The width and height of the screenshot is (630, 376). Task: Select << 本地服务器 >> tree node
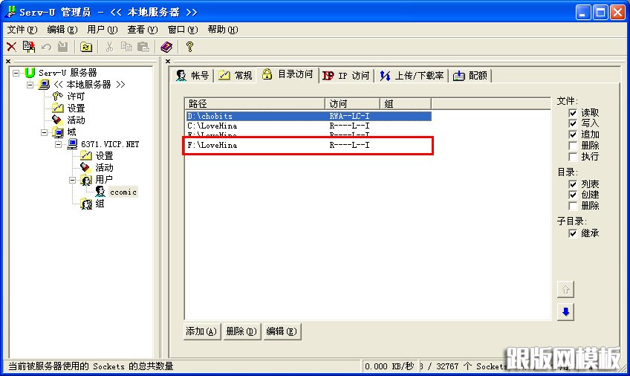(x=89, y=85)
